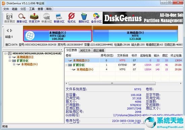
Task: Click the 卷标 column header
Action: point(82,55)
